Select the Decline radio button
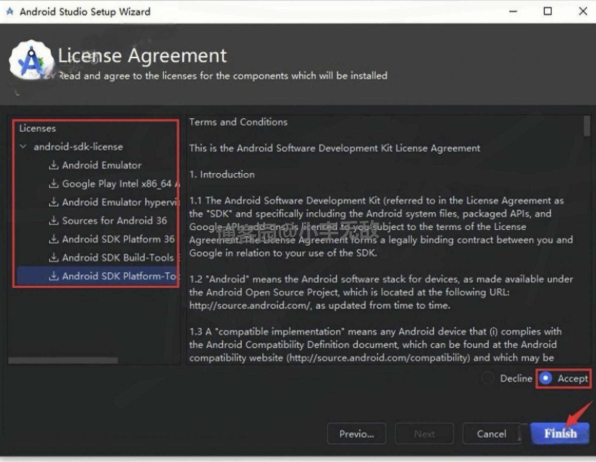 click(x=488, y=378)
